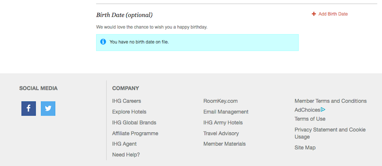
Task: Open the RoomKey.com link
Action: [x=220, y=101]
